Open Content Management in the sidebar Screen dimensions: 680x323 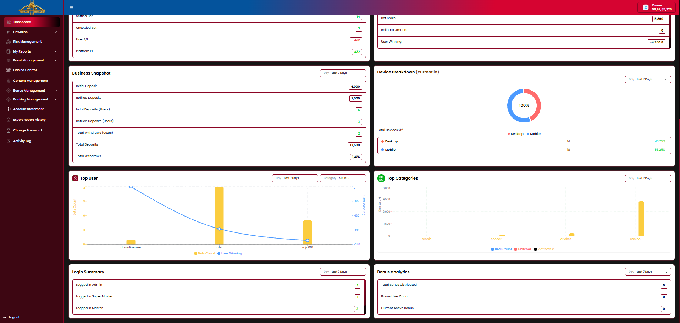pyautogui.click(x=31, y=81)
